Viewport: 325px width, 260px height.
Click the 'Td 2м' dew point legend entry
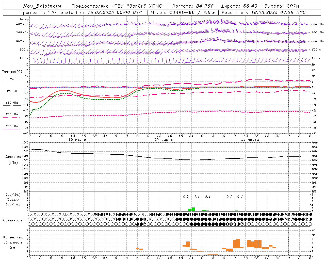pyautogui.click(x=12, y=91)
